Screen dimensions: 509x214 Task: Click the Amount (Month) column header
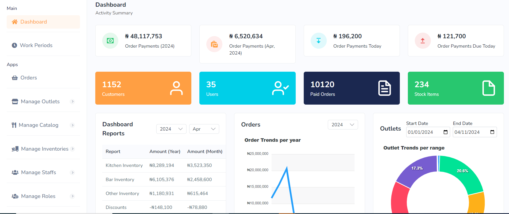tap(205, 152)
